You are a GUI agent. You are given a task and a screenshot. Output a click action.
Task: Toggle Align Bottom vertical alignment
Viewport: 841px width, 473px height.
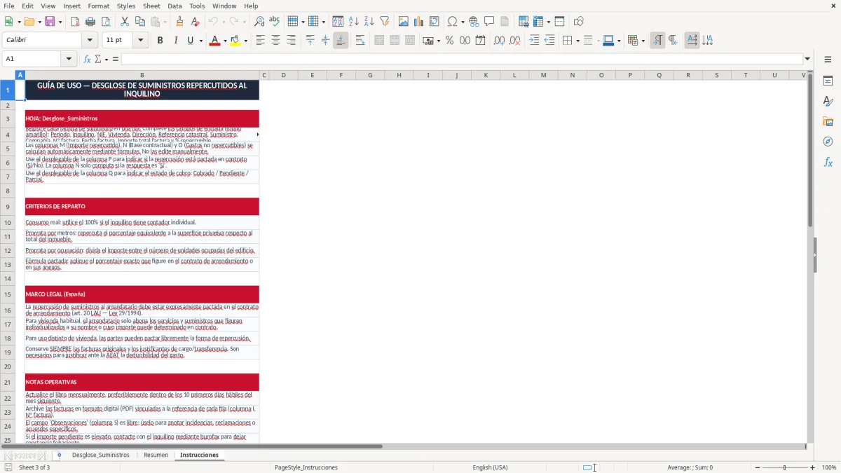click(x=341, y=41)
